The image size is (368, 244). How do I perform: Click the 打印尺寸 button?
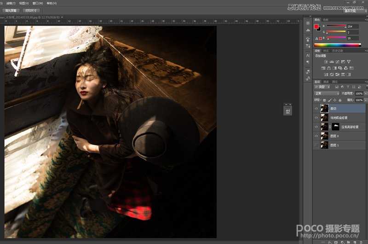click(x=31, y=10)
